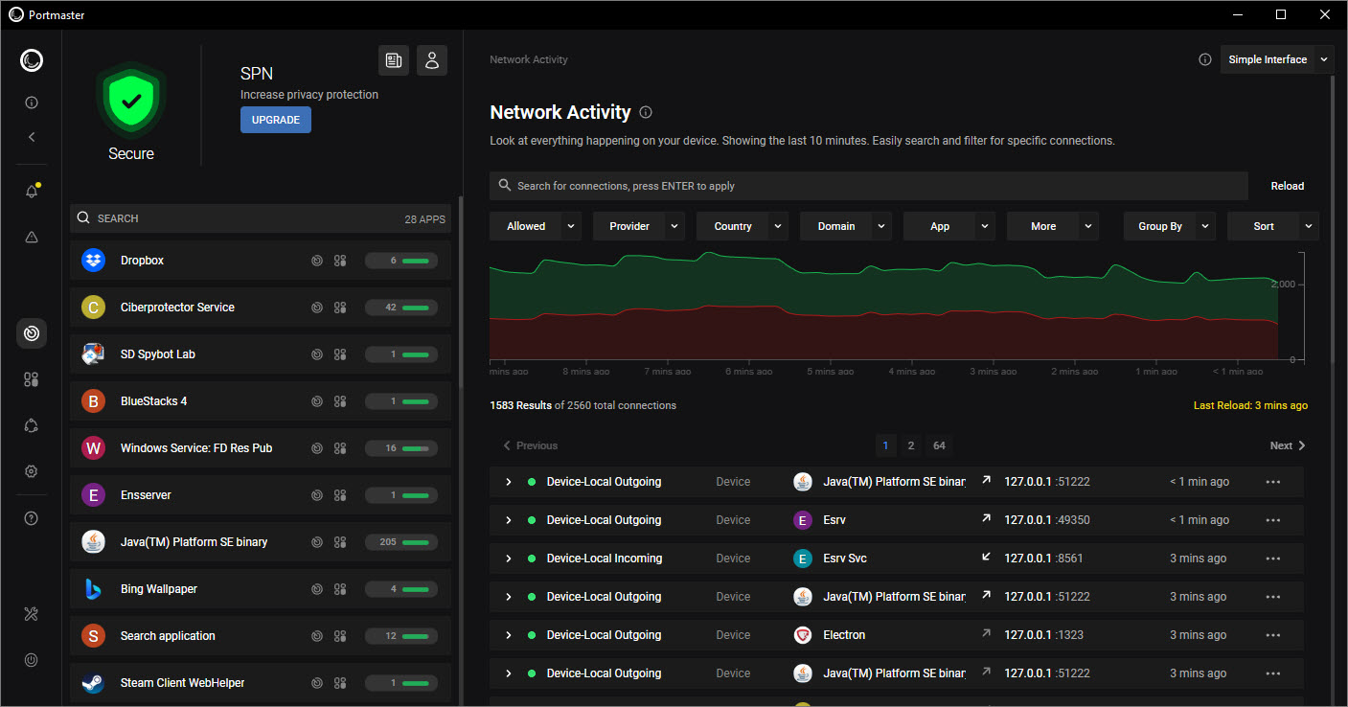
Task: Open the warning triangle alerts icon
Action: 32,238
